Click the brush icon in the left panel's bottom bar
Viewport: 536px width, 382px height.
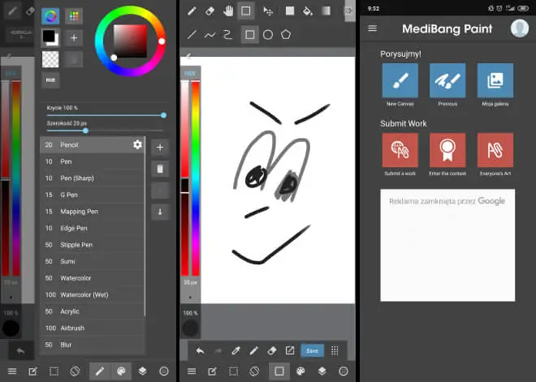[100, 371]
